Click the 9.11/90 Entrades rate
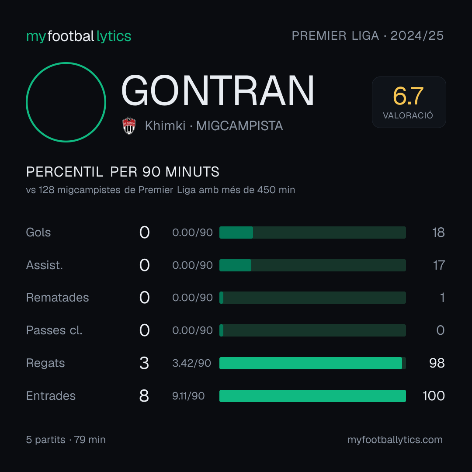Image resolution: width=472 pixels, height=472 pixels. pos(188,396)
